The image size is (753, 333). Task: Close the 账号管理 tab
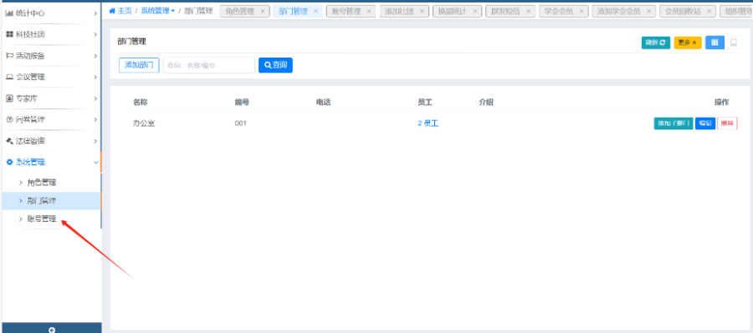[369, 11]
